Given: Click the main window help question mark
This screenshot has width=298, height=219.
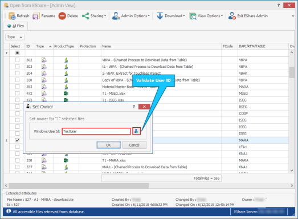Looking at the screenshot, I should click(279, 5).
